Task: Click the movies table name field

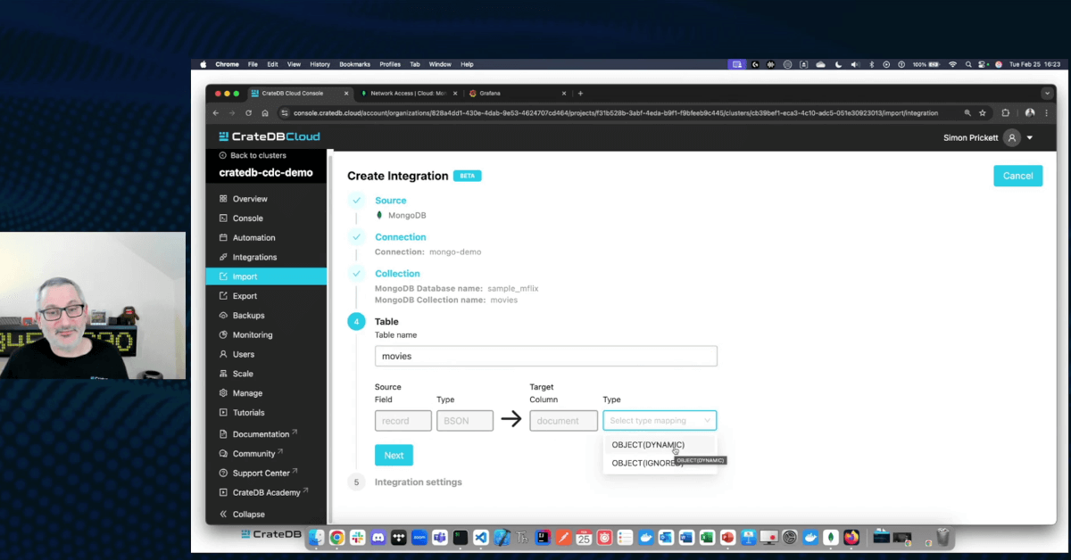Action: tap(545, 356)
